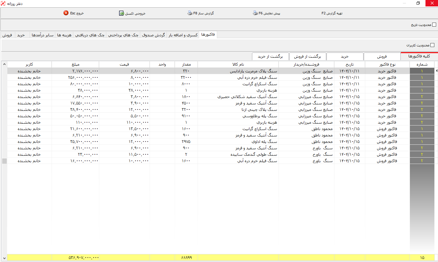This screenshot has width=438, height=262.
Task: Click the کاربر column header
Action: tap(29, 64)
